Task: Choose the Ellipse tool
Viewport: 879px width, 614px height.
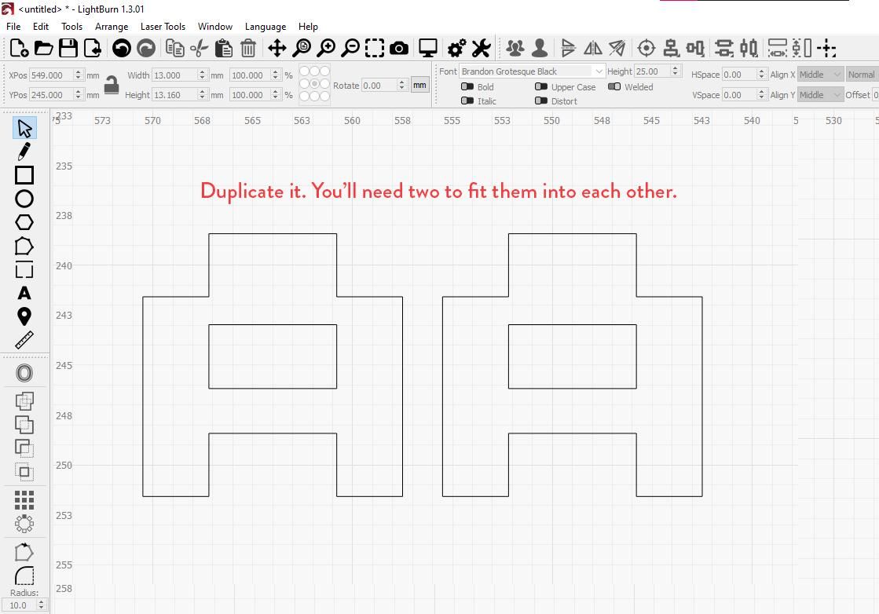Action: tap(24, 199)
